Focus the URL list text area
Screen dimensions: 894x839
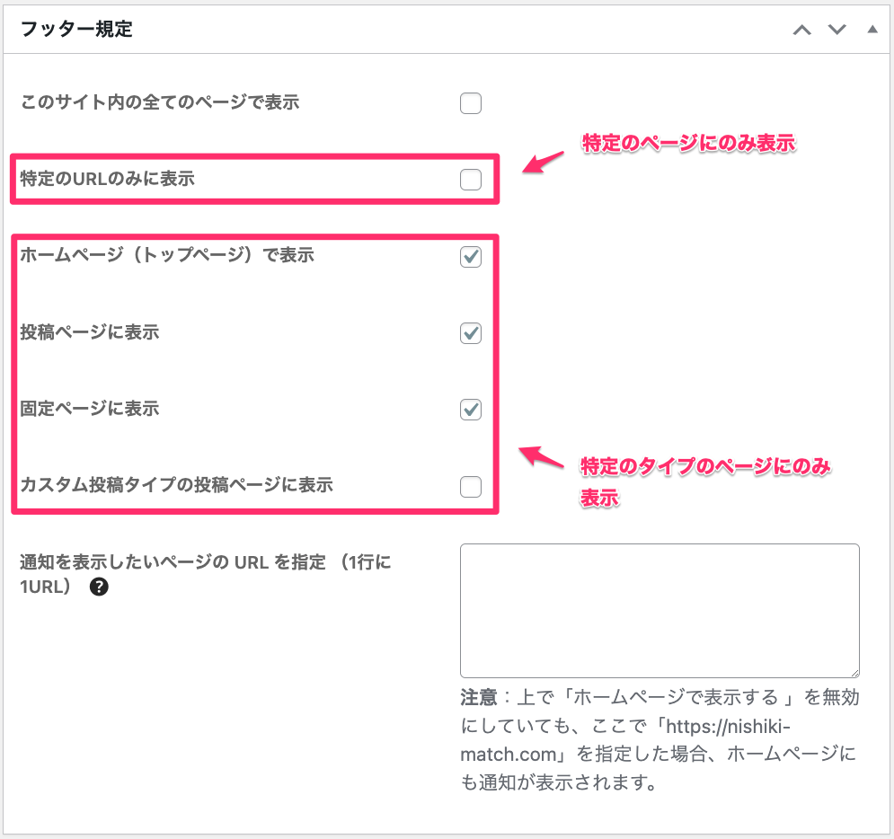pyautogui.click(x=659, y=610)
